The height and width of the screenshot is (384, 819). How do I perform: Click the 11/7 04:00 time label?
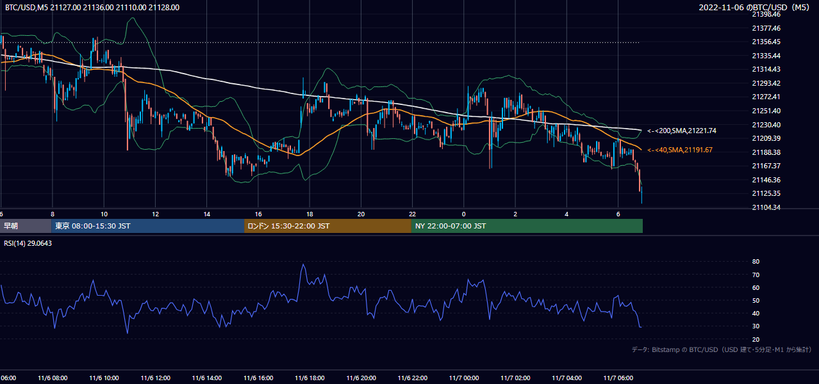567,378
